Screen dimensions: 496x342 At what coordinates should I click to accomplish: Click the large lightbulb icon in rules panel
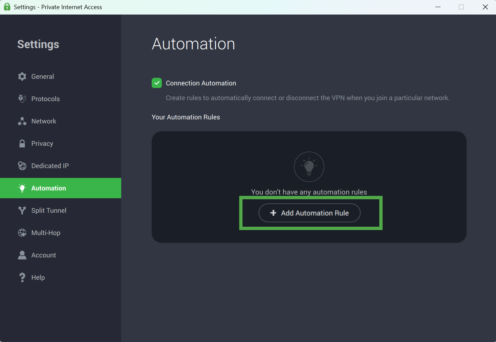[309, 167]
